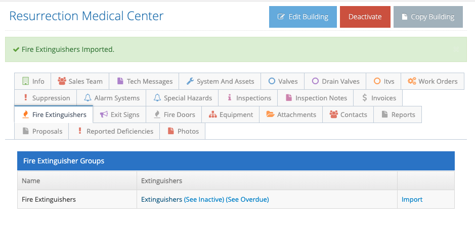Click the bell icon on Special Hazards tab
Viewport: 475px width, 234px height.
click(x=157, y=97)
